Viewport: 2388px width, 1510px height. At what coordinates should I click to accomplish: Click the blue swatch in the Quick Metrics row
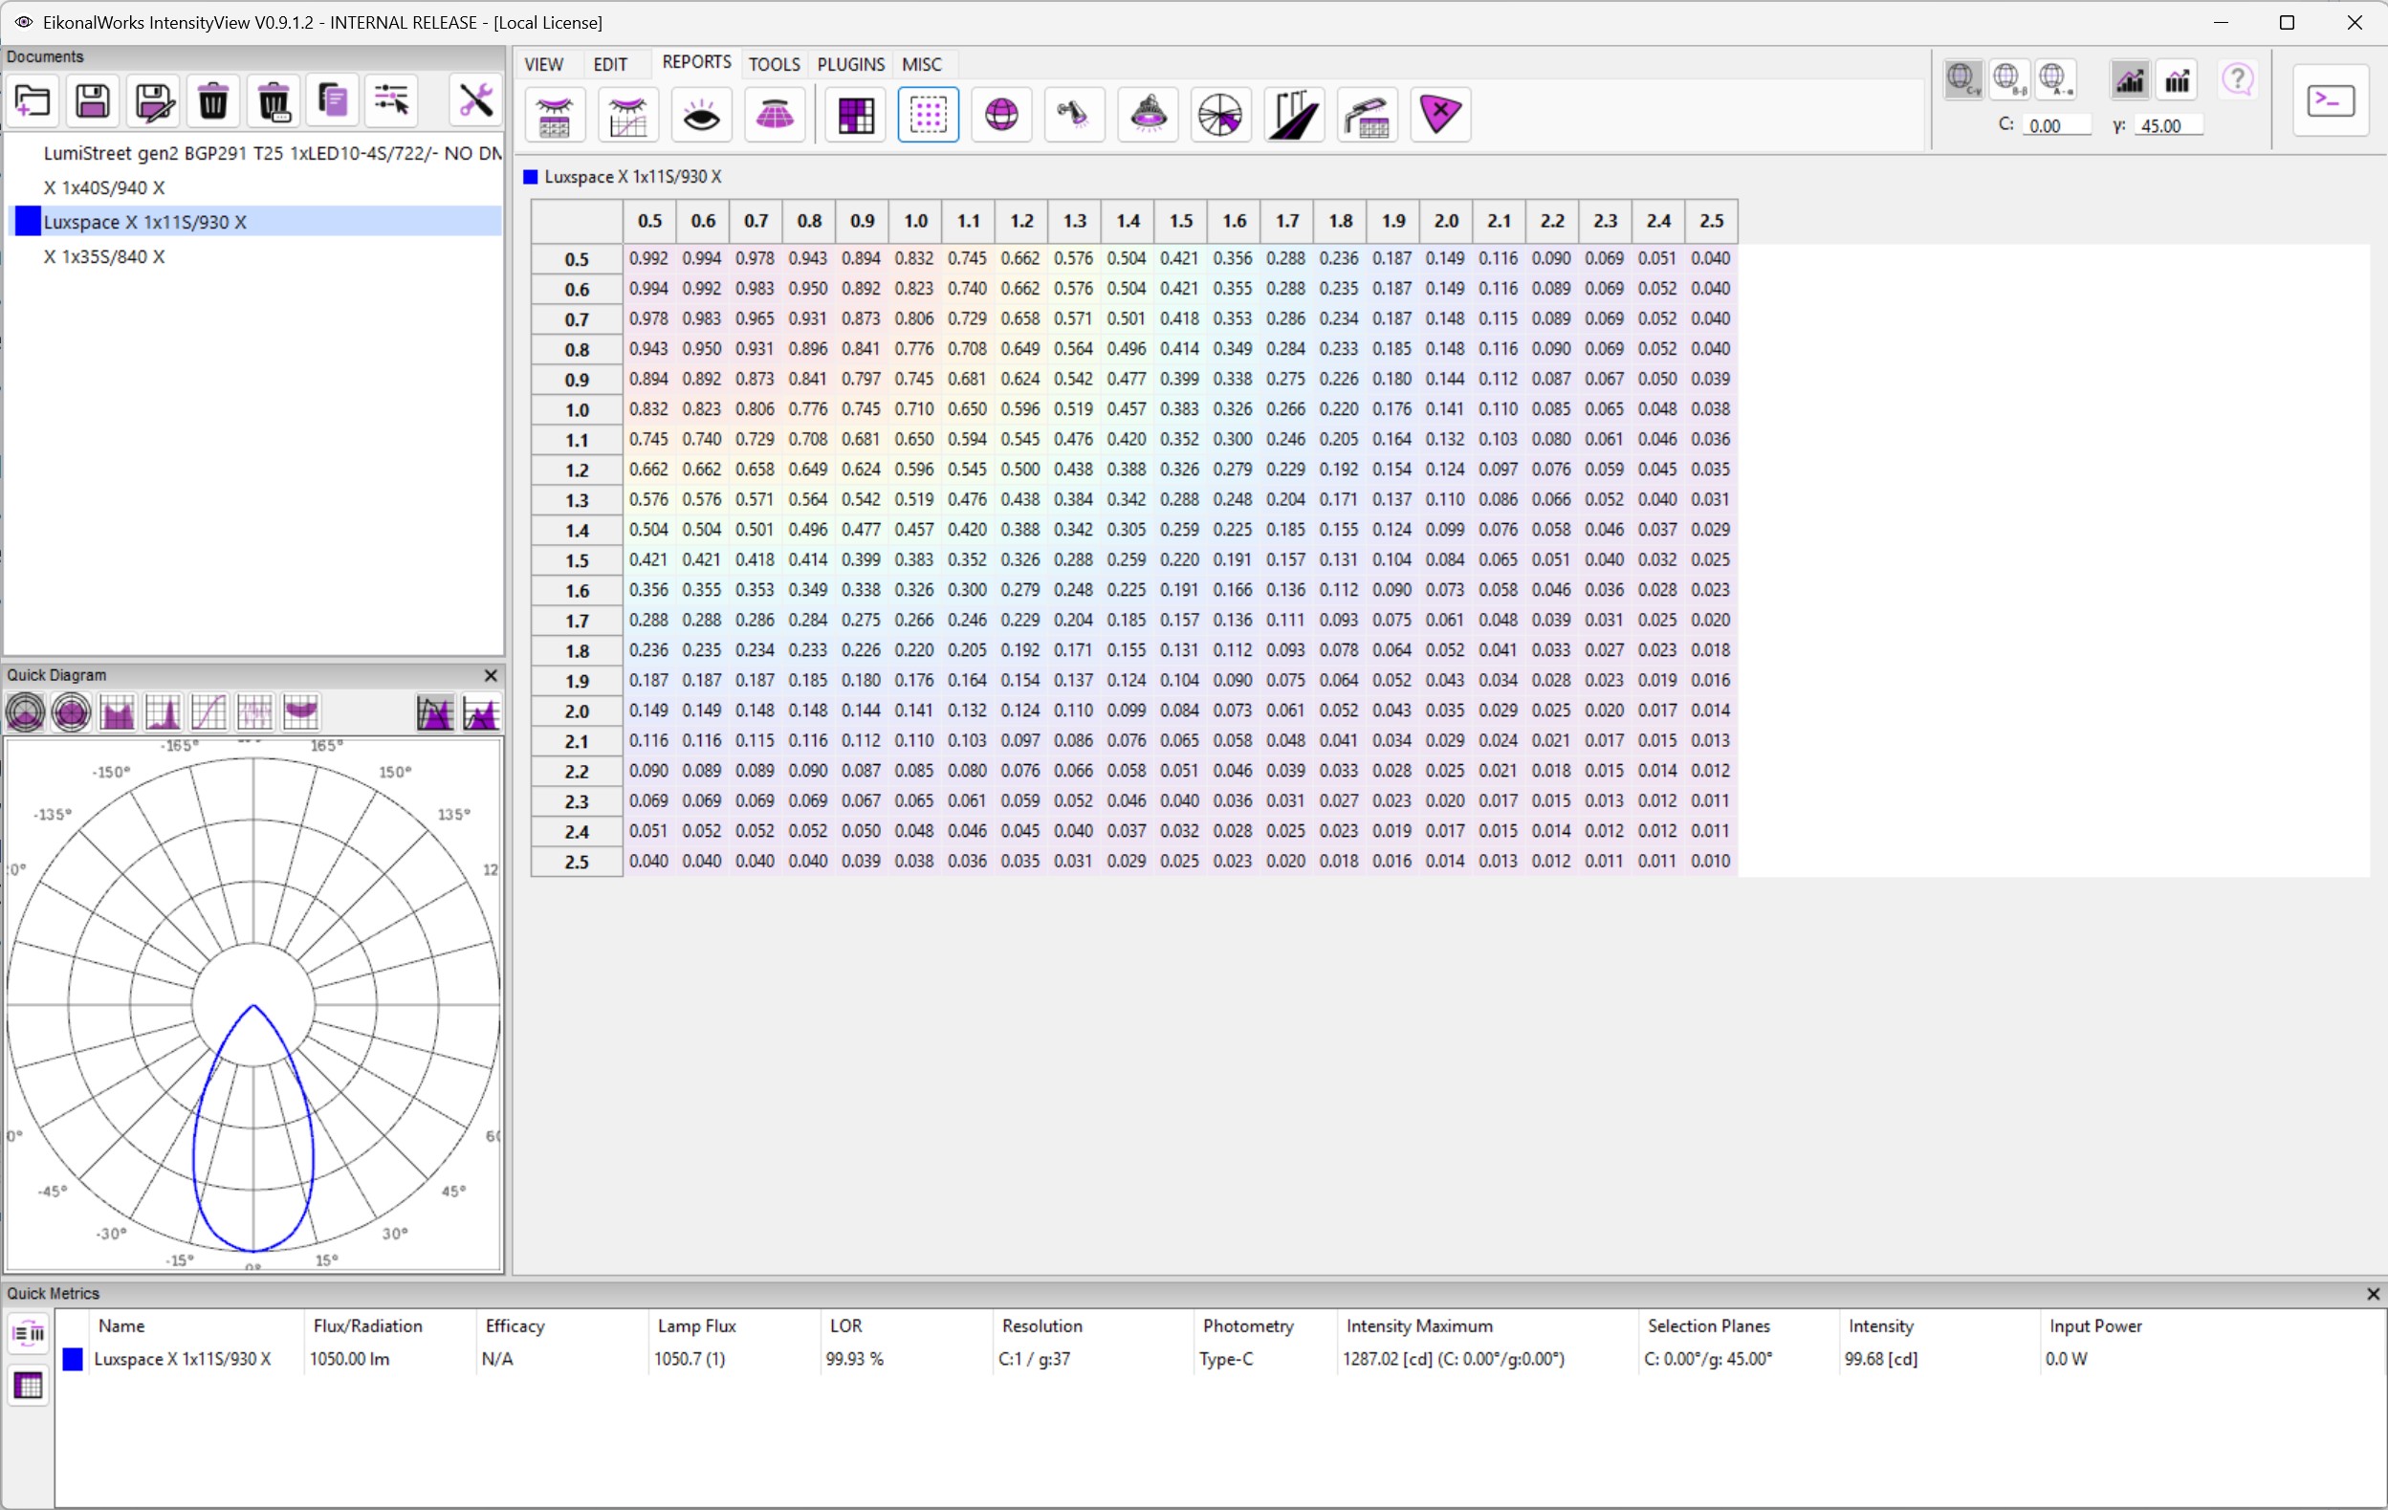coord(73,1359)
